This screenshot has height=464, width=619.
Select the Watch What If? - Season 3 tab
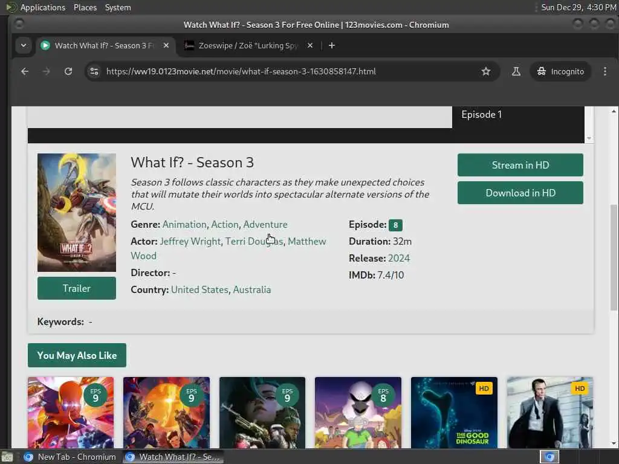tap(105, 45)
